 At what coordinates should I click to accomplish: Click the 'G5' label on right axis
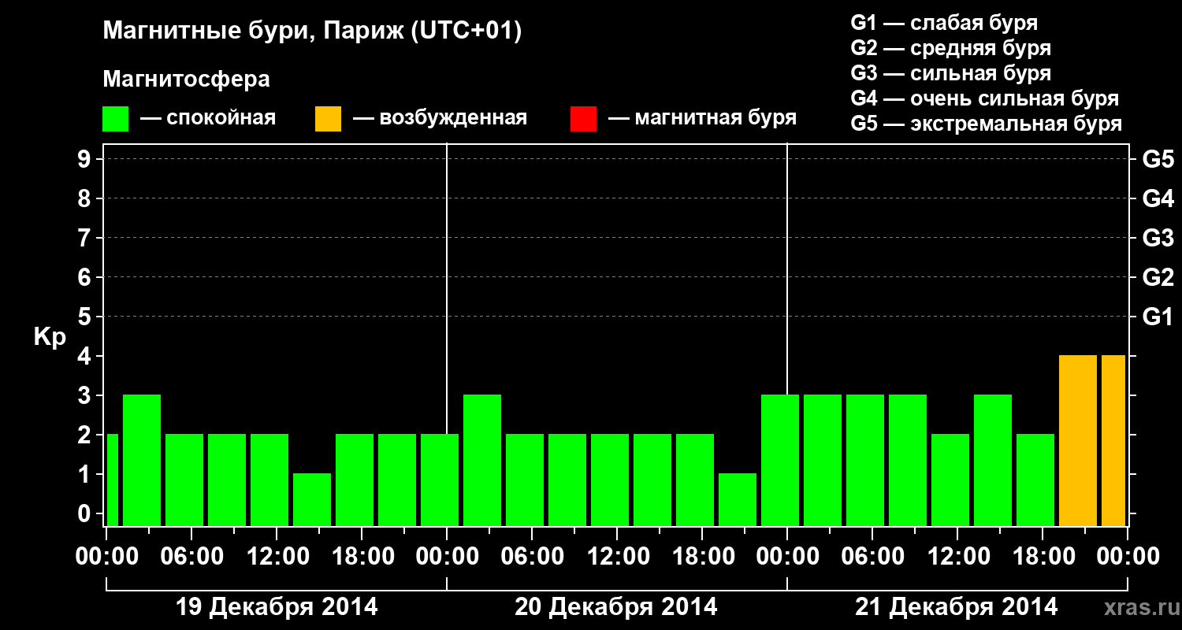pos(1158,159)
